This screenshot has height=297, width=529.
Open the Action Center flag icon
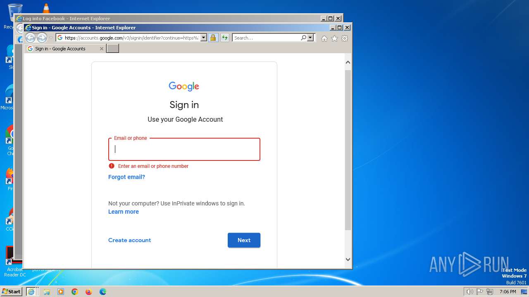pos(480,292)
